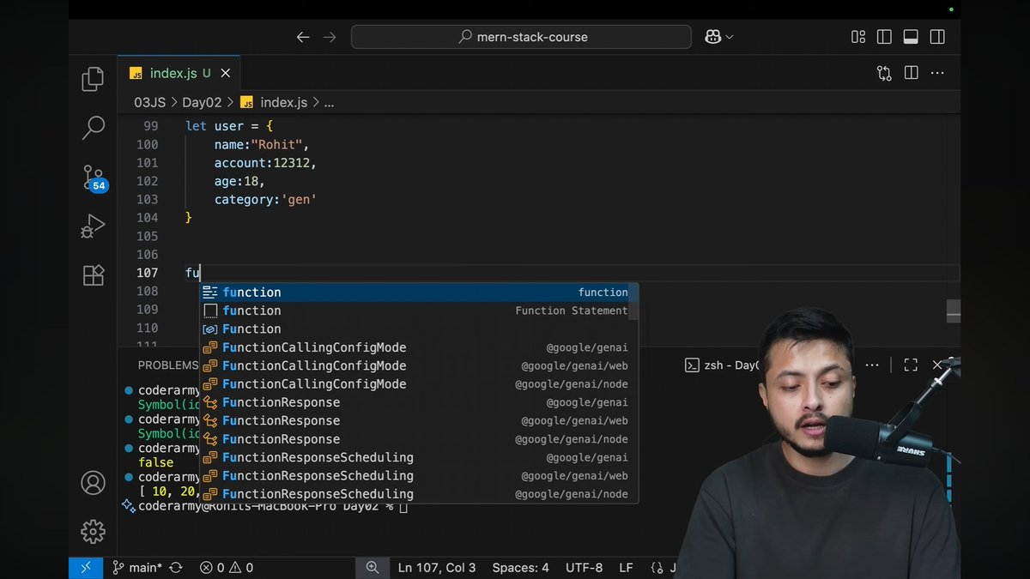This screenshot has width=1030, height=579.
Task: Select the highlighted function keyword suggestion
Action: pos(419,293)
